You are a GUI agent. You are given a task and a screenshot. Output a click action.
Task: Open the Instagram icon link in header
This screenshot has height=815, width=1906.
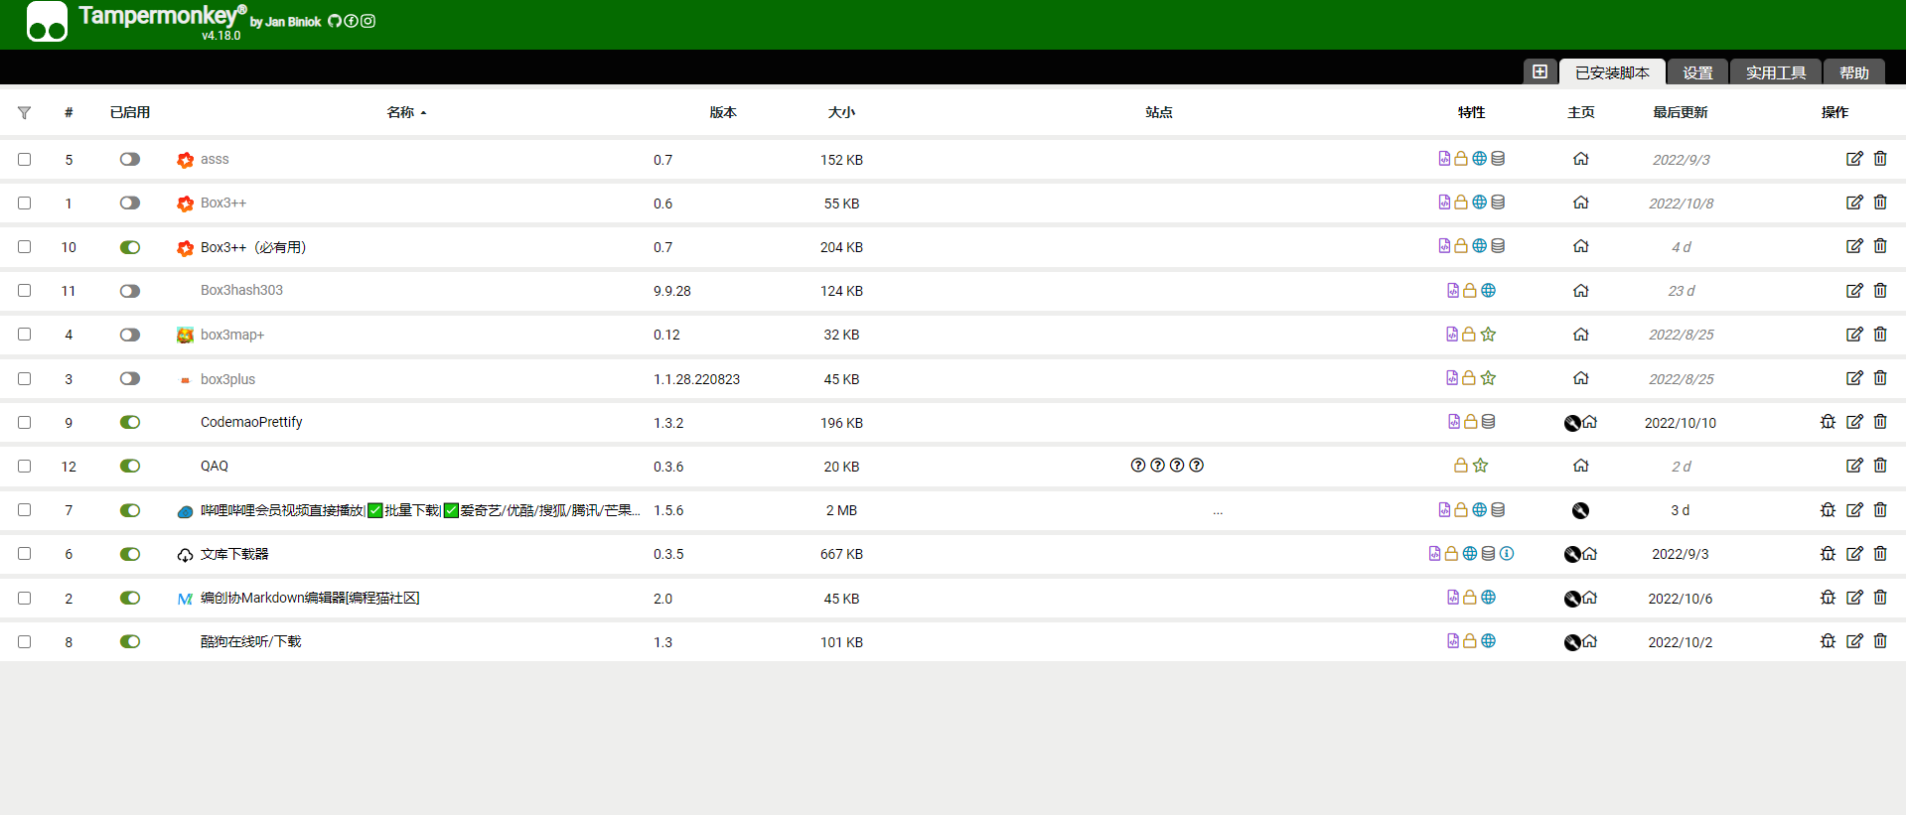click(367, 21)
